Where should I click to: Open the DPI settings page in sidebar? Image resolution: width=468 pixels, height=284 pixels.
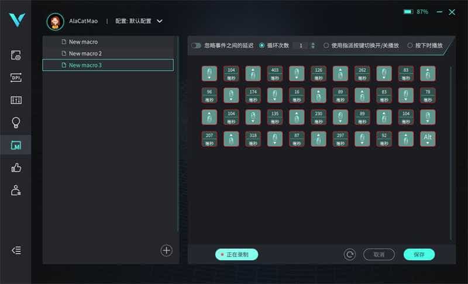coord(16,78)
